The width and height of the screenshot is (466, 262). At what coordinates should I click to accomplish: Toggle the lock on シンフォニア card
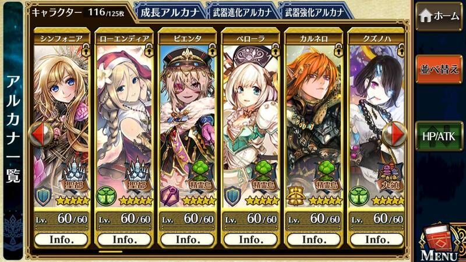tap(86, 50)
